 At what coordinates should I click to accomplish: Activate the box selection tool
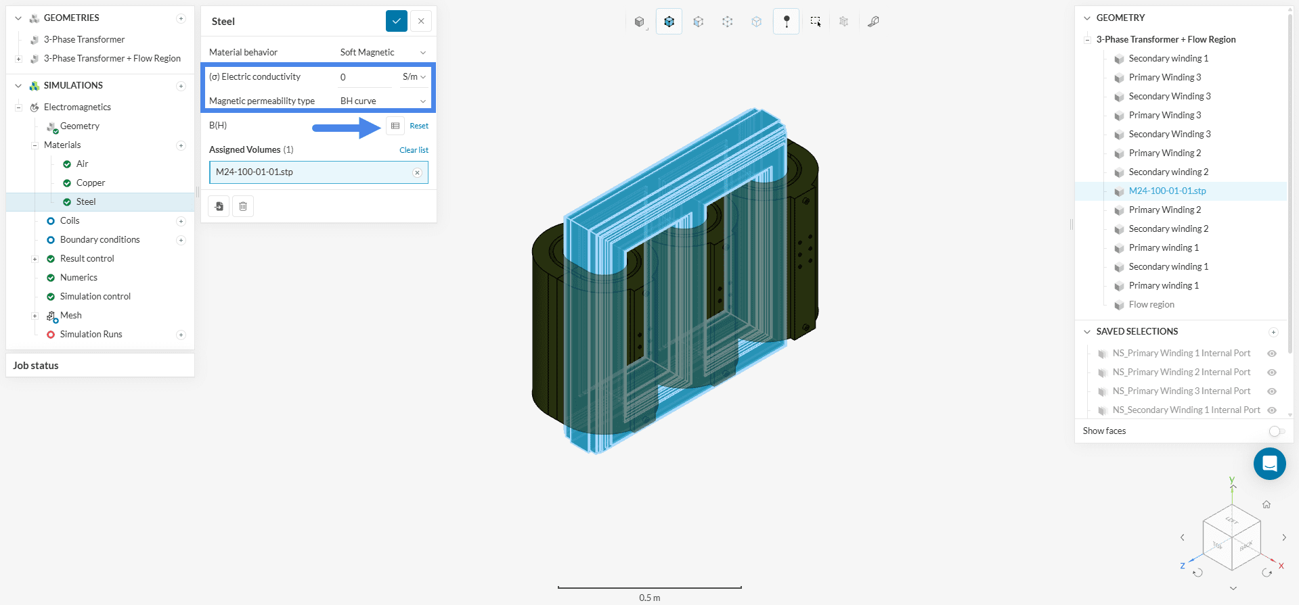pos(815,22)
